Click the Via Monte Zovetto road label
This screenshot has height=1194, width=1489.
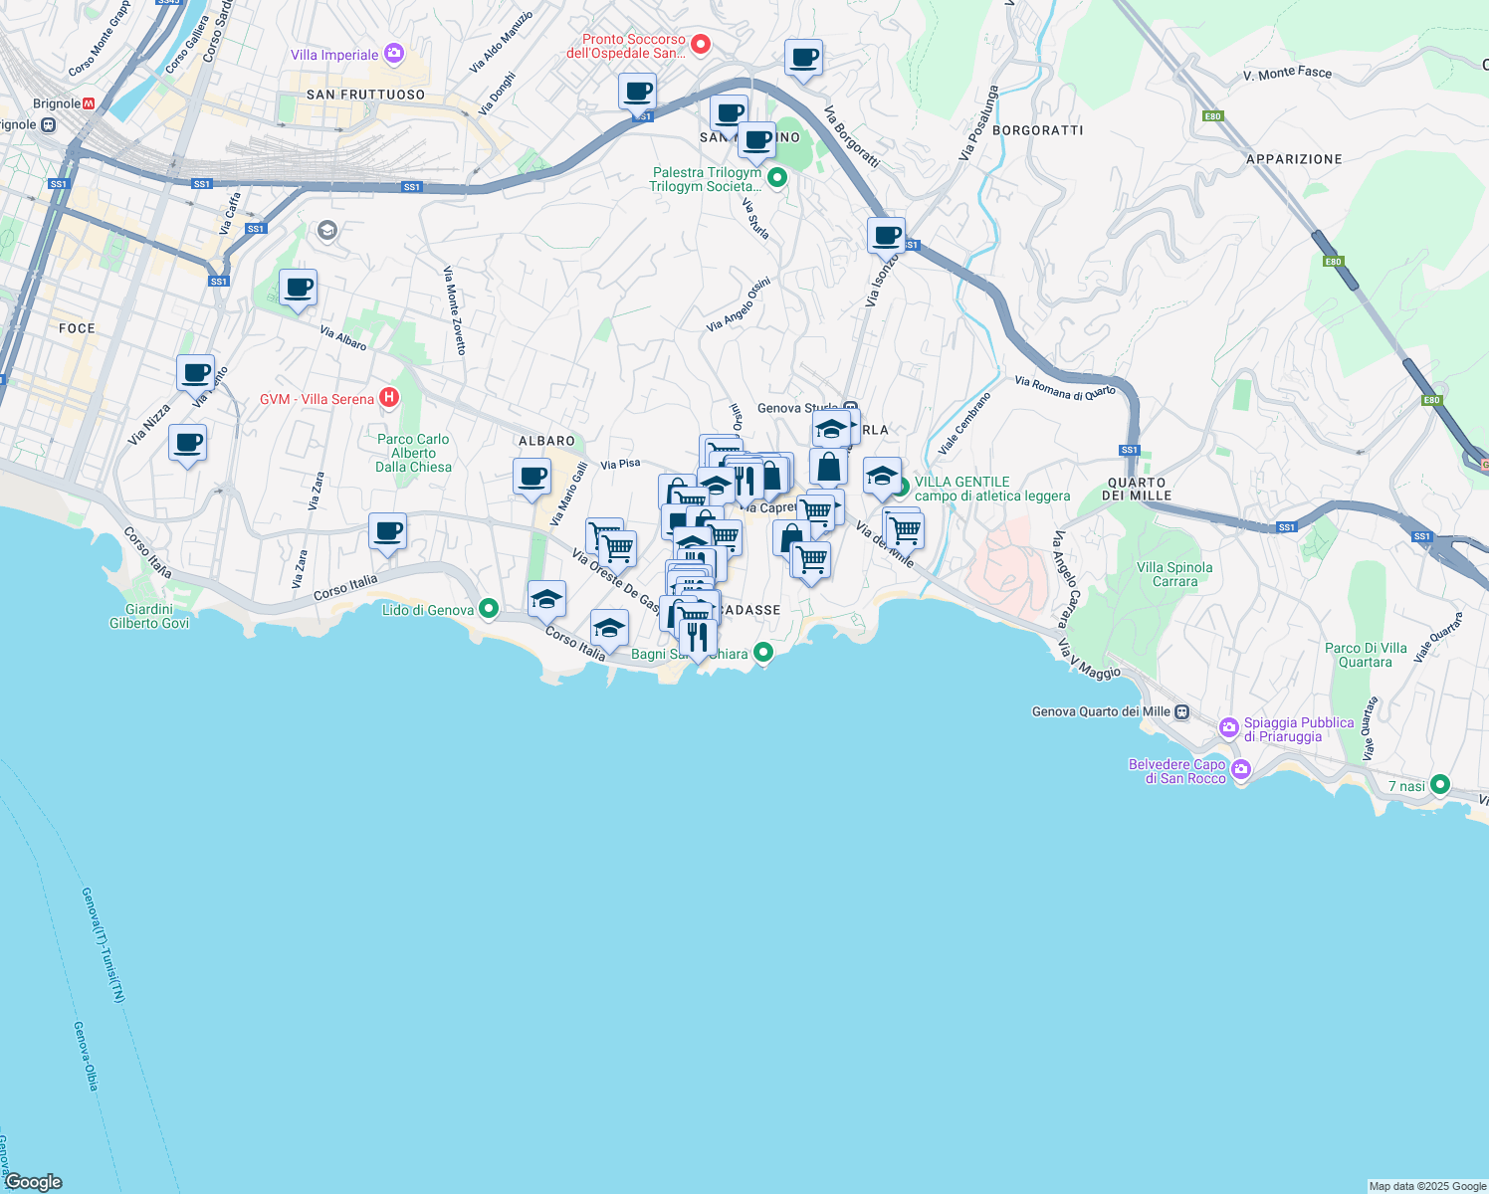coord(454,310)
